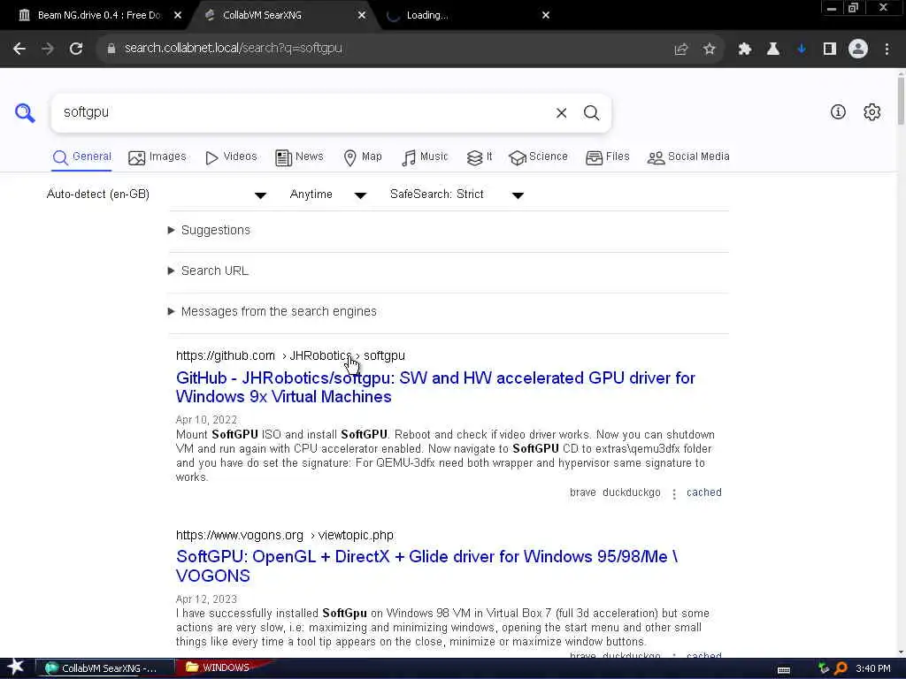
Task: Click the Apr 12, 2023 result date
Action: [206, 599]
